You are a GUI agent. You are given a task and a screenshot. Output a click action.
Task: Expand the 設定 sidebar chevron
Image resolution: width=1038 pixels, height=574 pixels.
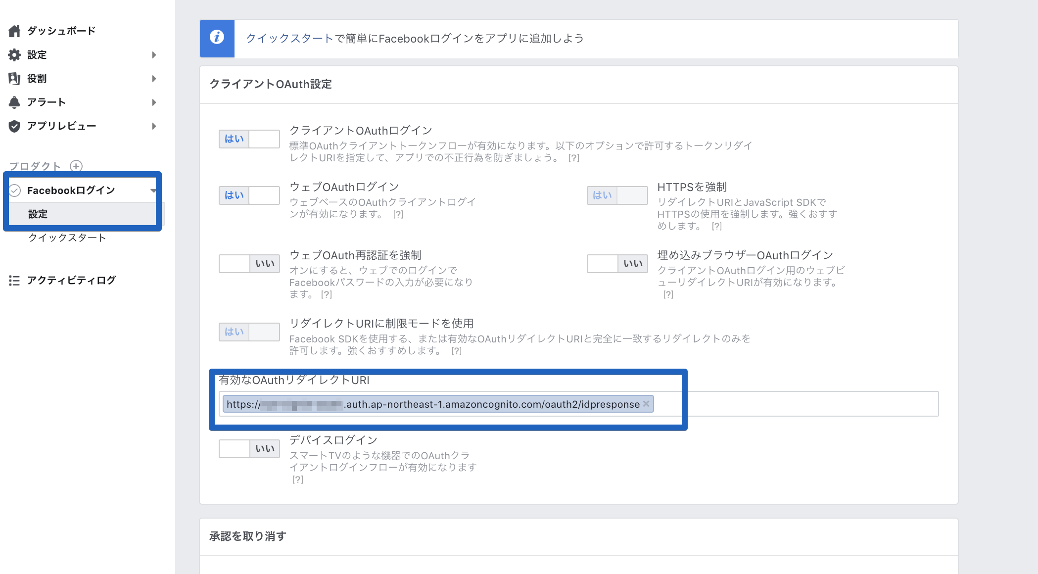pos(154,55)
